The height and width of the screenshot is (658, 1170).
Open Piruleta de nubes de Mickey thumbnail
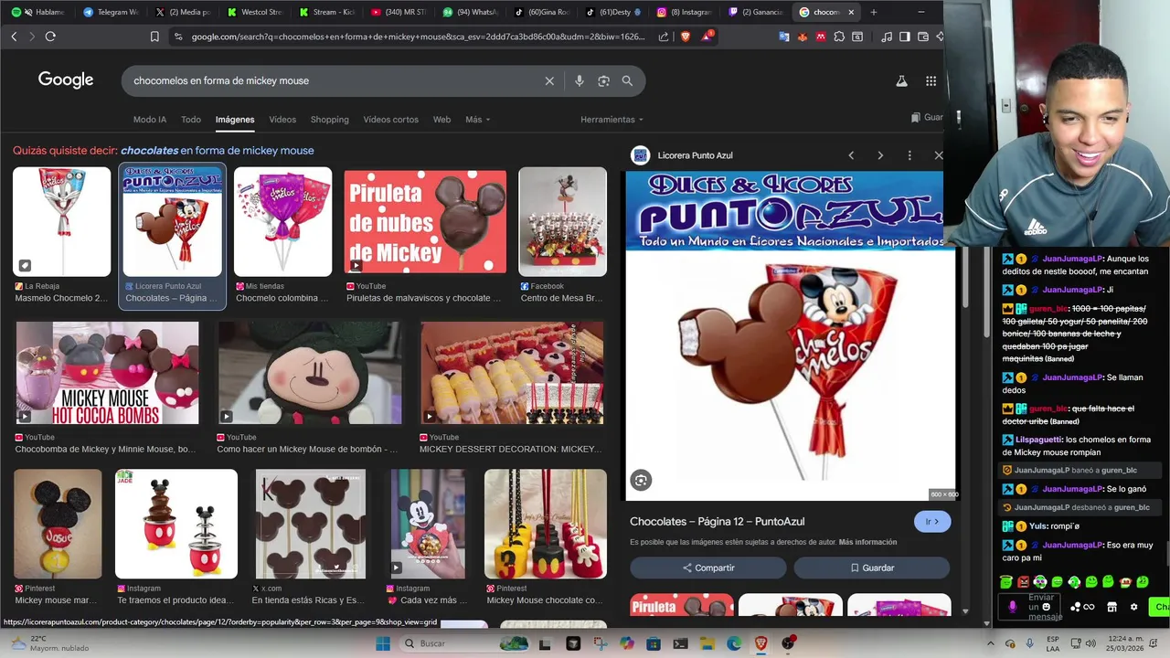click(x=425, y=221)
